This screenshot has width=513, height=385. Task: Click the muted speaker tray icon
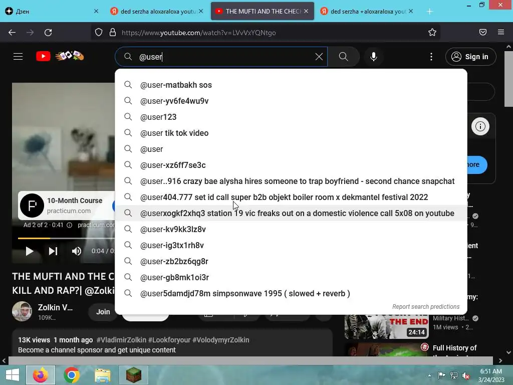[466, 375]
